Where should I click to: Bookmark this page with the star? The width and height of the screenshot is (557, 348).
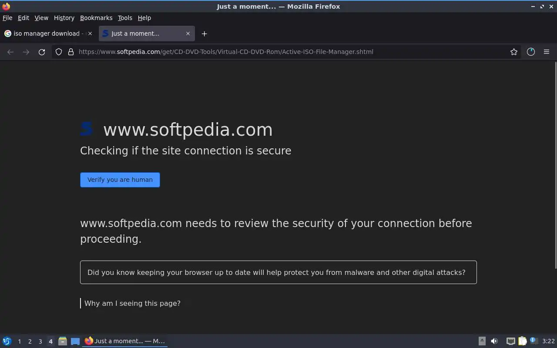514,52
